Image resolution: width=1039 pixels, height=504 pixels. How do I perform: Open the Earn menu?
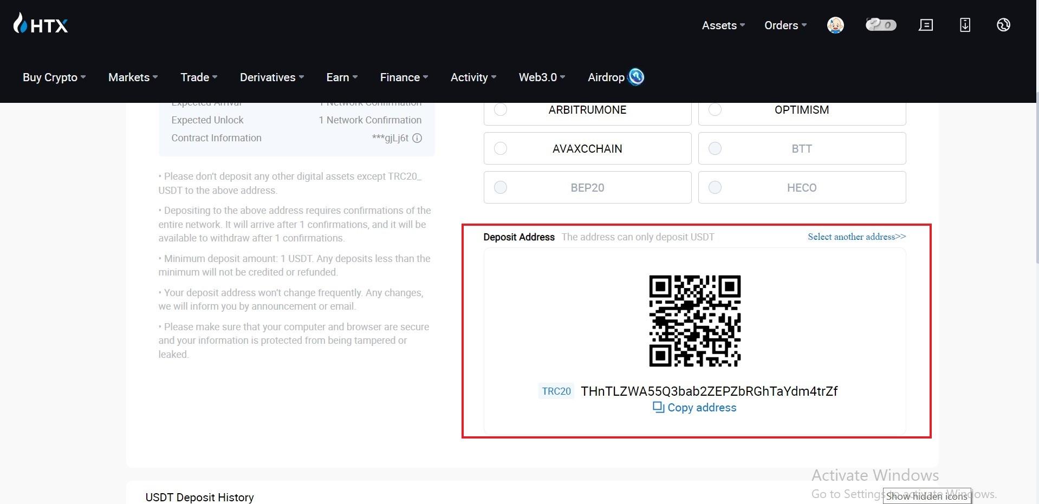point(342,77)
